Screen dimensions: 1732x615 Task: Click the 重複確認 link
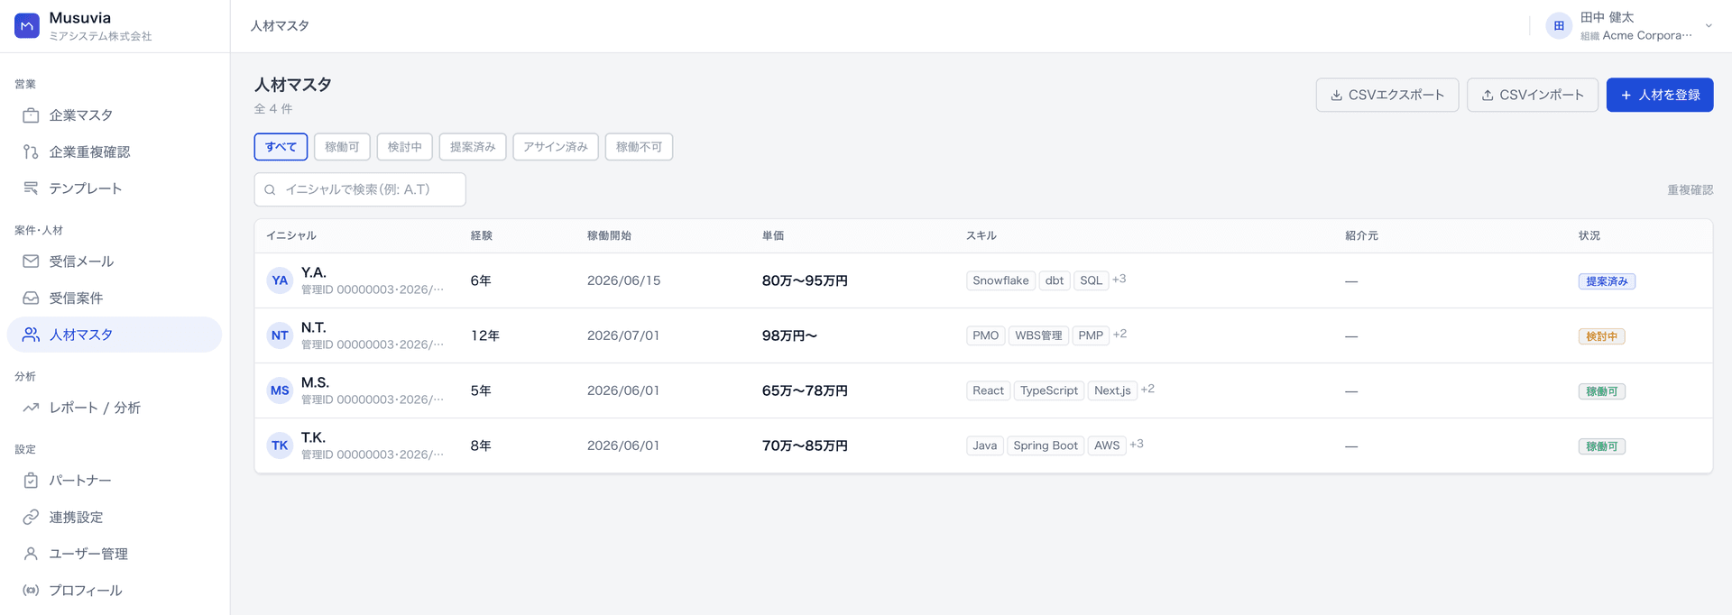click(1690, 190)
